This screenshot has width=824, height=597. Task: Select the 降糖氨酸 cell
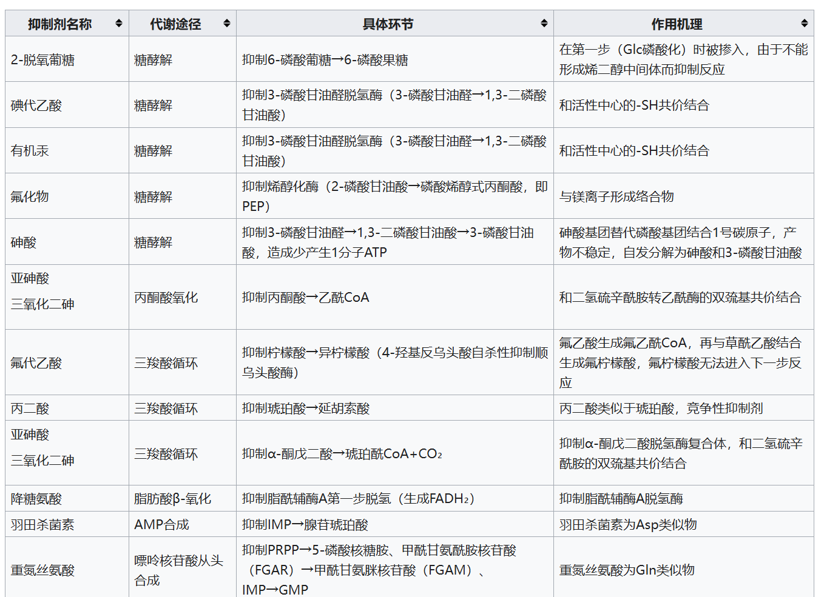pos(36,499)
